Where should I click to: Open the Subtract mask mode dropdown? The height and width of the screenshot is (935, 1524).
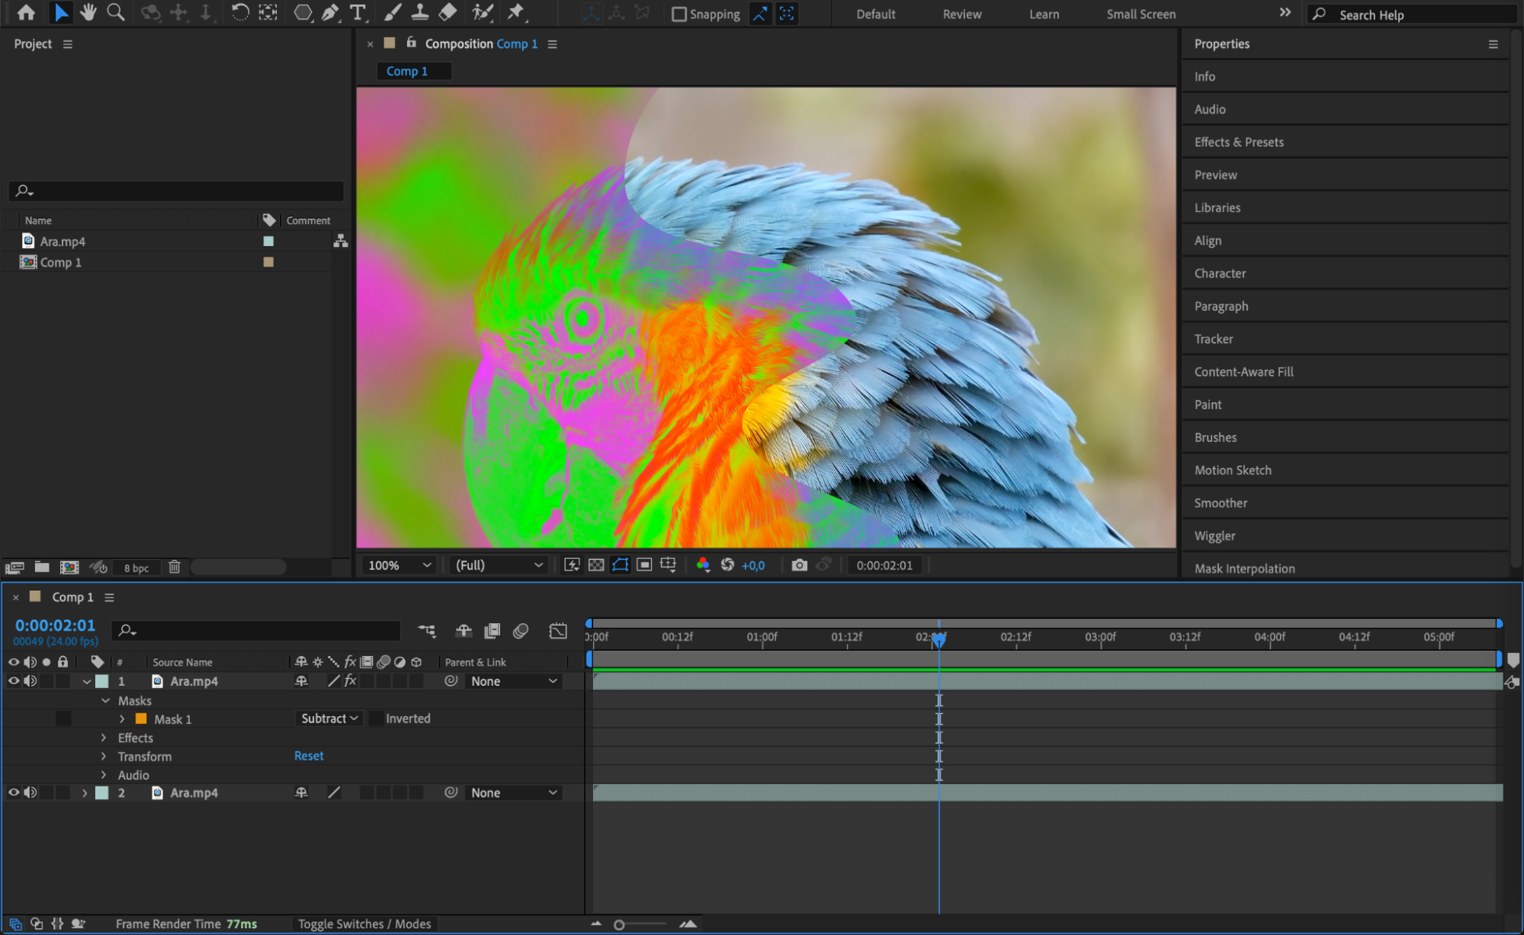(x=329, y=719)
